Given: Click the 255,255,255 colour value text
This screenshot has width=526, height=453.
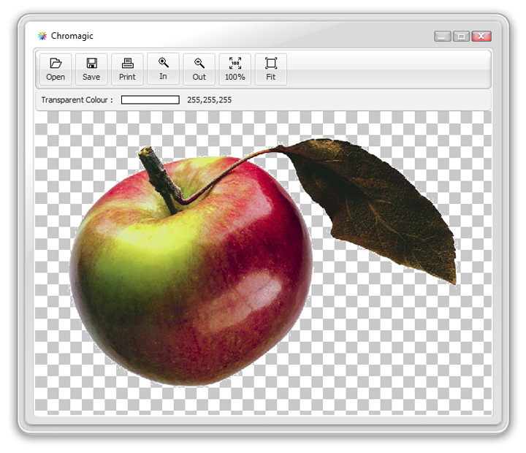Looking at the screenshot, I should coord(209,100).
